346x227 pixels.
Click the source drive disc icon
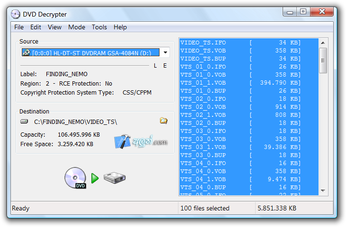26,52
